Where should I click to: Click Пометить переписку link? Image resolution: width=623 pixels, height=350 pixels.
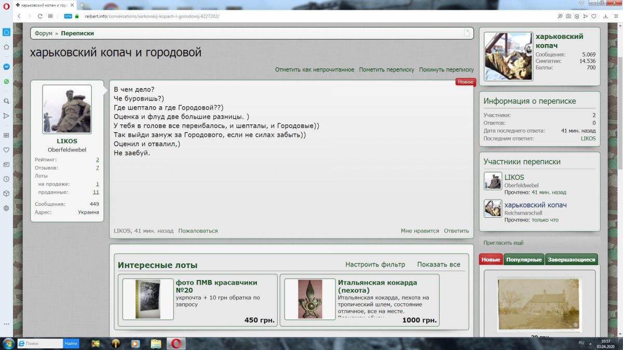(x=387, y=69)
